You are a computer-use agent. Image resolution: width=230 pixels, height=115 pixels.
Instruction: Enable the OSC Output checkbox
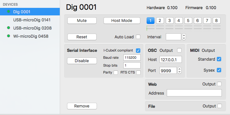[179, 50]
